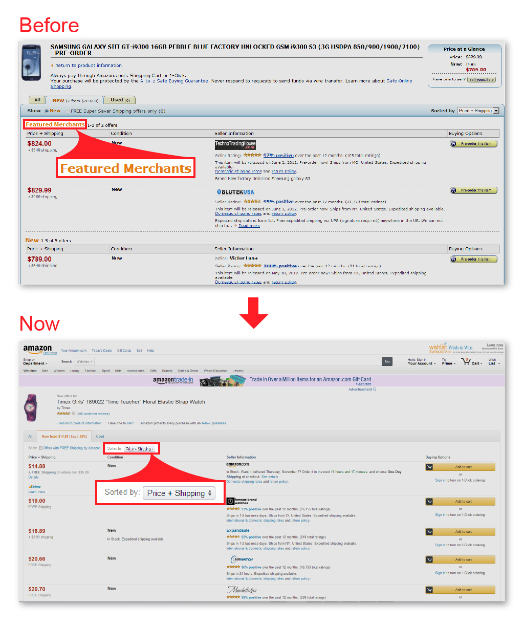Click the Learn more link under Prime badge
This screenshot has width=524, height=626.
(x=37, y=492)
